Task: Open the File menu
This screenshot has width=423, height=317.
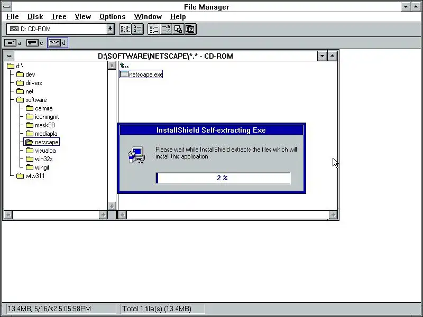Action: (x=12, y=17)
